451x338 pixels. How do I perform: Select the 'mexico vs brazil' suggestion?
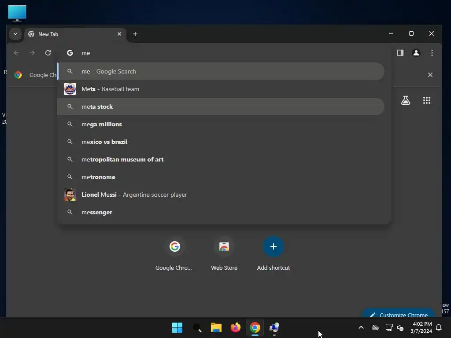point(221,142)
